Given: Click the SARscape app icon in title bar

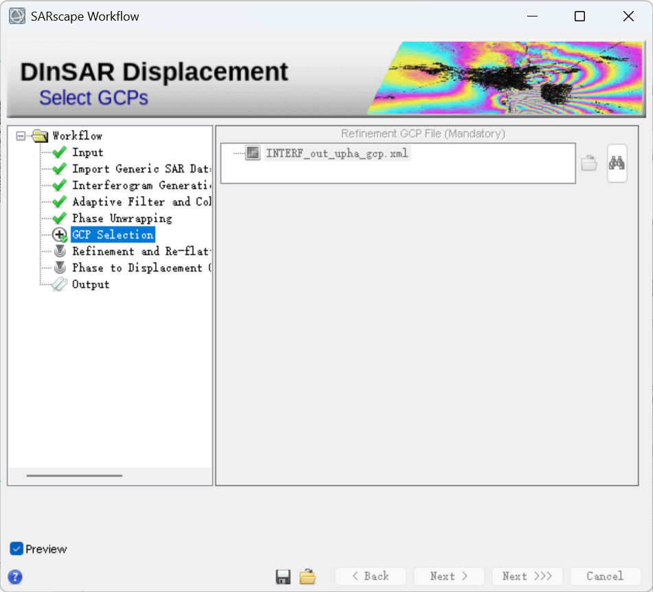Looking at the screenshot, I should tap(17, 17).
